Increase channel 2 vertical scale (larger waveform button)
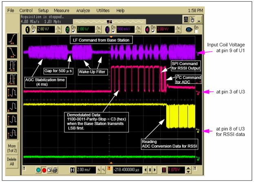This screenshot has width=254, height=182. [x=98, y=28]
